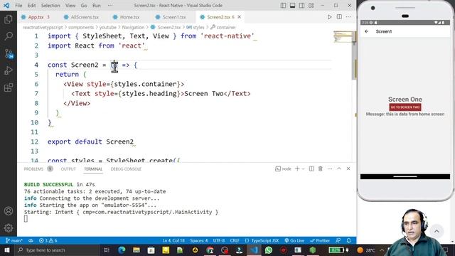This screenshot has height=256, width=455.
Task: Open Run and Debug view
Action: 9,70
